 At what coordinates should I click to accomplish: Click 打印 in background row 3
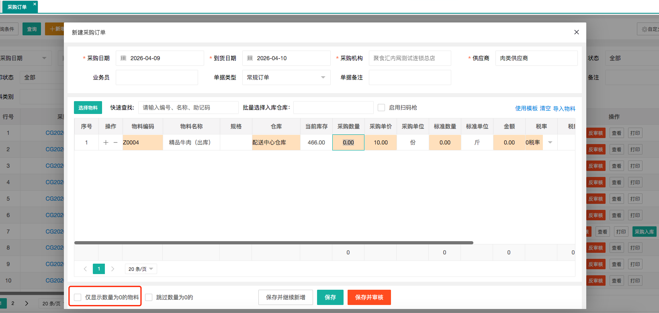(635, 166)
